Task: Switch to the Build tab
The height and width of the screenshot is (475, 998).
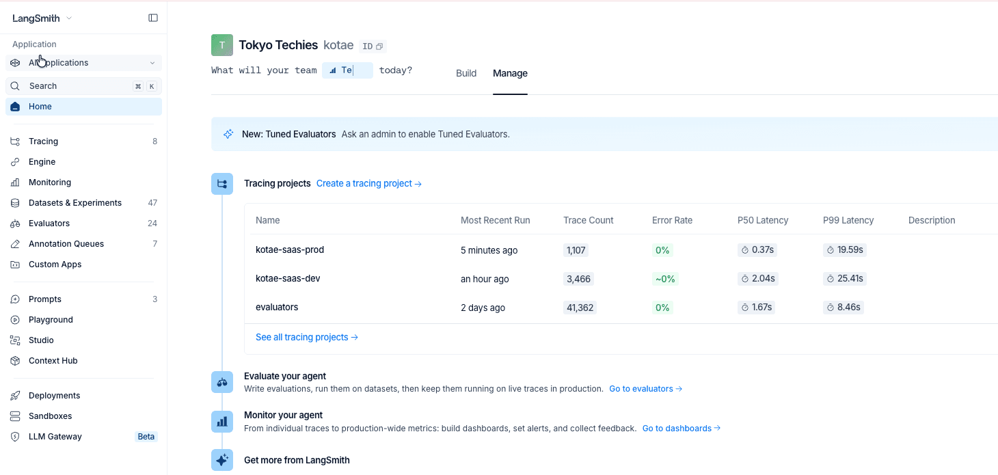Action: (466, 73)
